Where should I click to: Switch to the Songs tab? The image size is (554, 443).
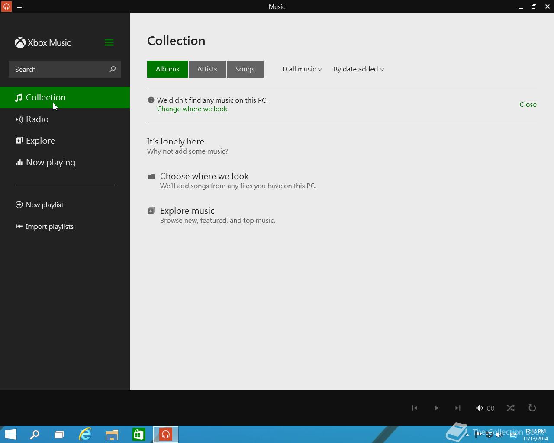tap(245, 69)
